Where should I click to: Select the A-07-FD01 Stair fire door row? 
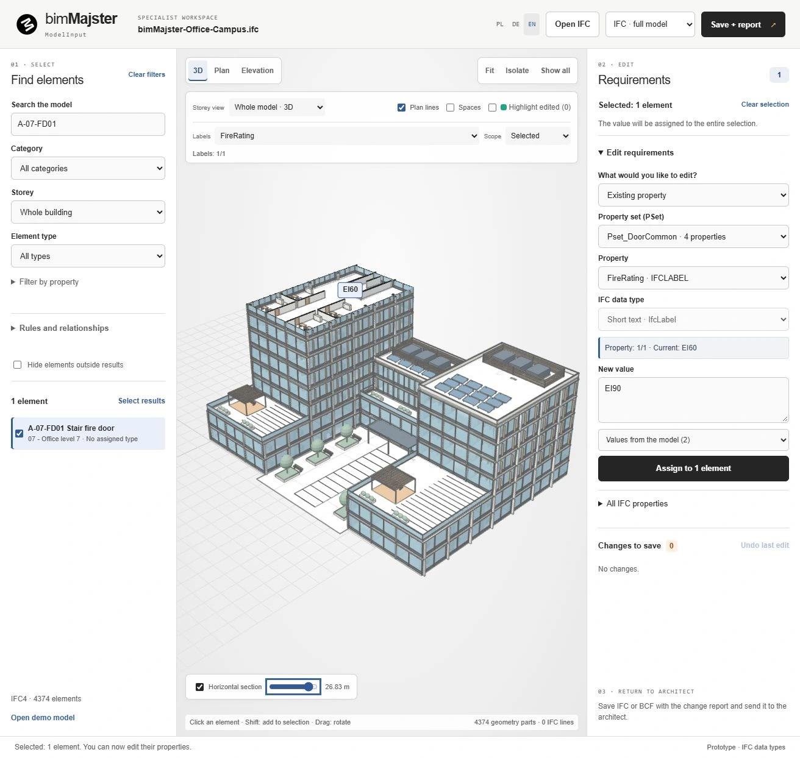88,433
